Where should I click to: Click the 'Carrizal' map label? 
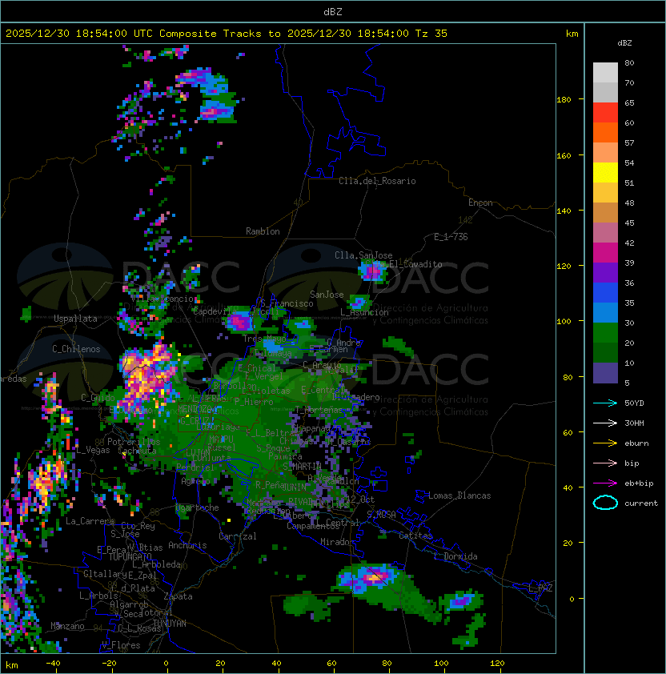coord(238,536)
